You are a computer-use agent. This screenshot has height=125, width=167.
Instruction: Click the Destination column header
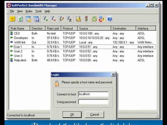[124, 28]
